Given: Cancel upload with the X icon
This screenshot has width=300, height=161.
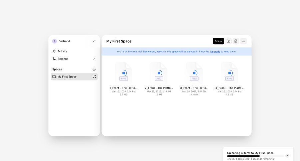Looking at the screenshot, I should (287, 156).
